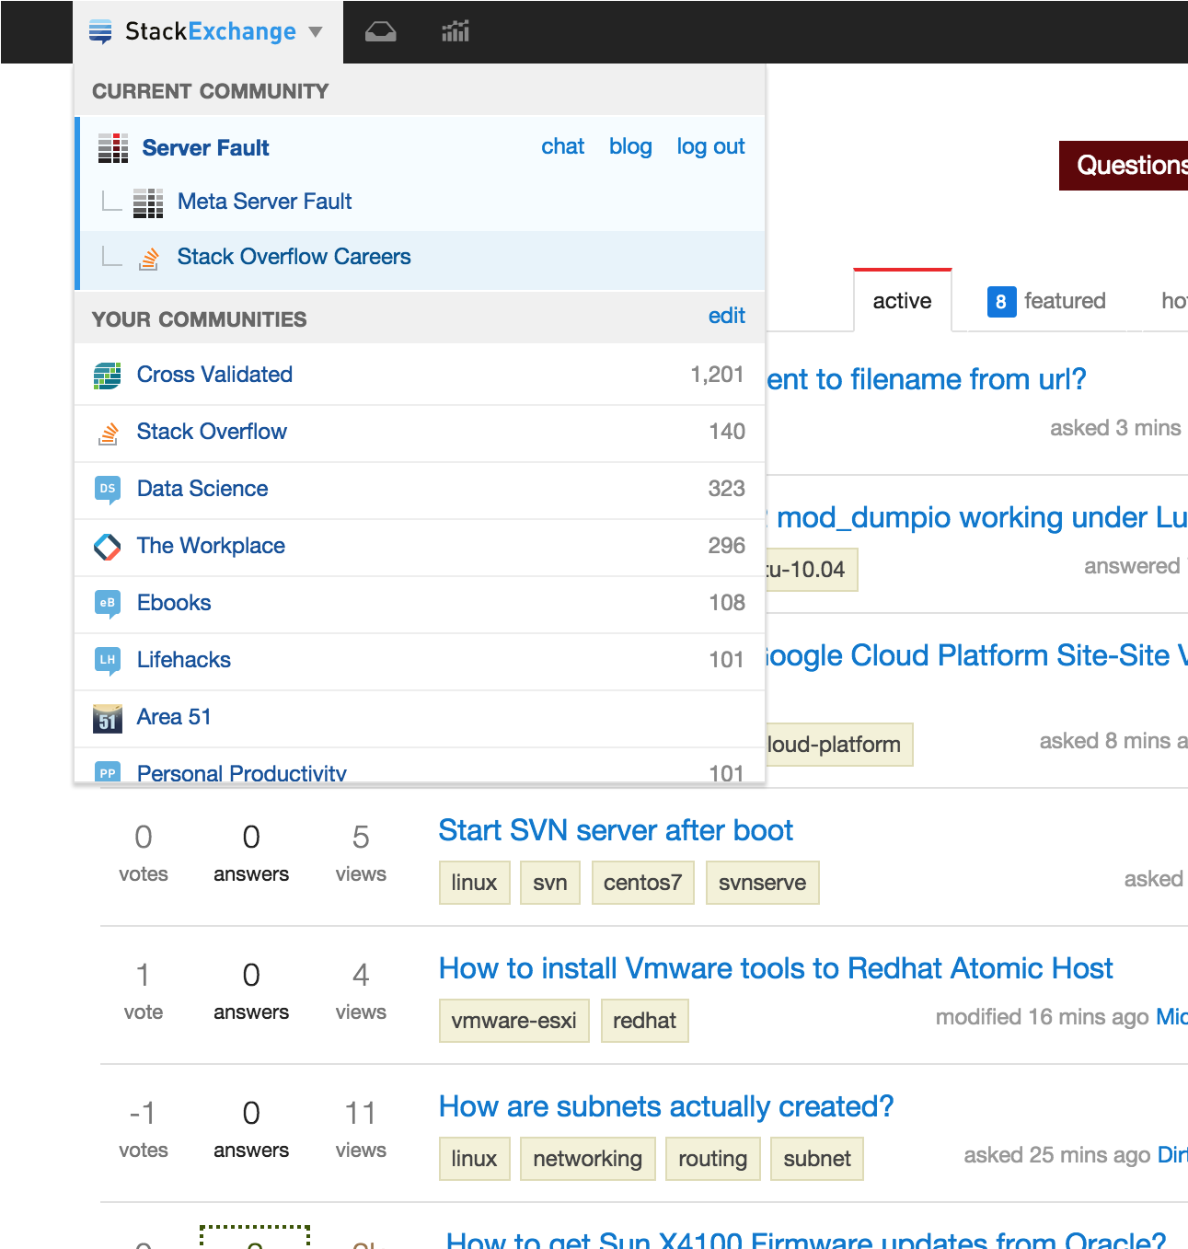Click the Meta Server Fault icon
Viewport: 1188px width, 1249px height.
point(148,202)
